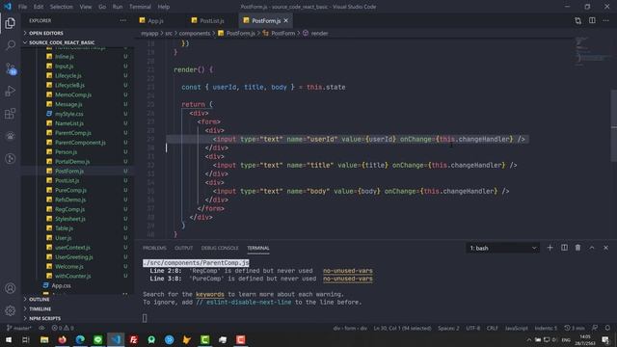Switch to the OUTPUT panel tab
Screen dimensions: 617x347
(183, 248)
